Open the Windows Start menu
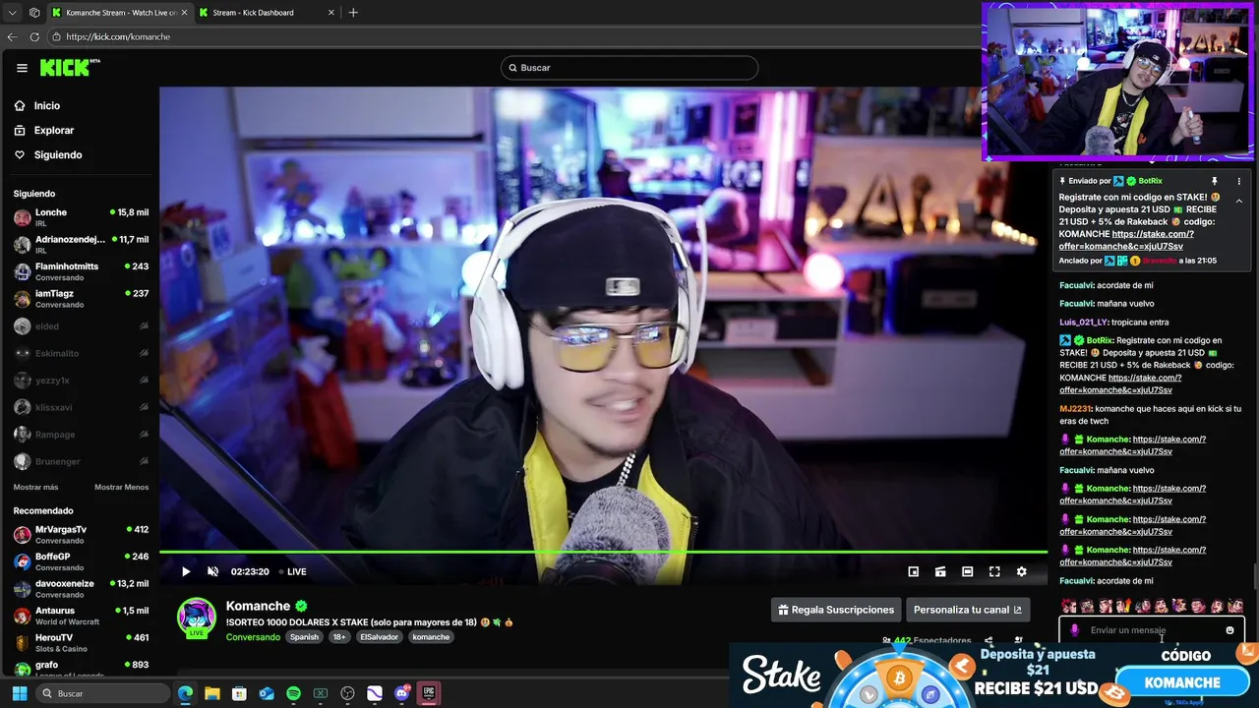Image resolution: width=1259 pixels, height=708 pixels. pyautogui.click(x=19, y=693)
